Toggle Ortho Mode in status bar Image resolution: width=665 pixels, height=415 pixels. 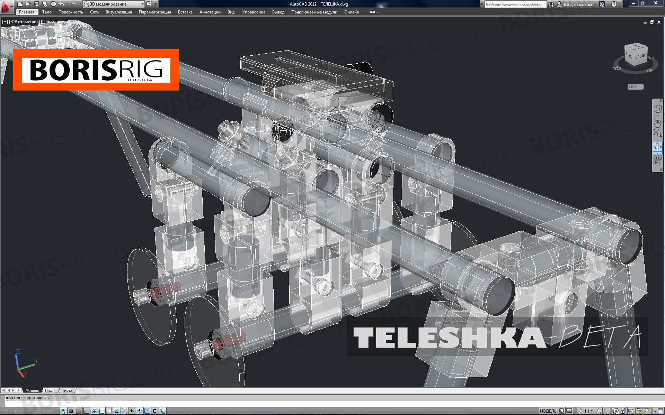[86, 411]
